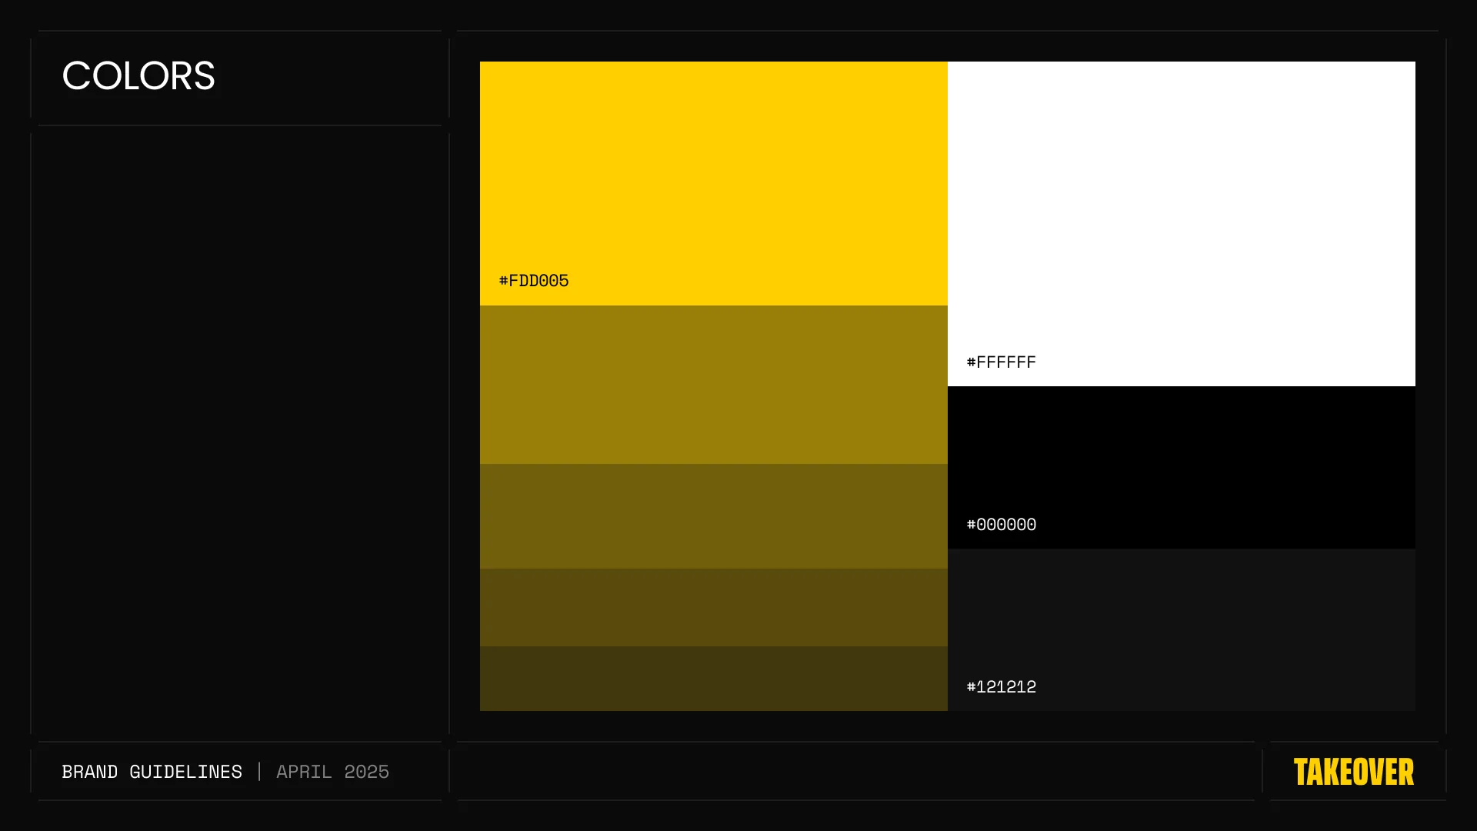Click the #FFFFFF hex code label
1477x831 pixels.
pyautogui.click(x=1002, y=362)
